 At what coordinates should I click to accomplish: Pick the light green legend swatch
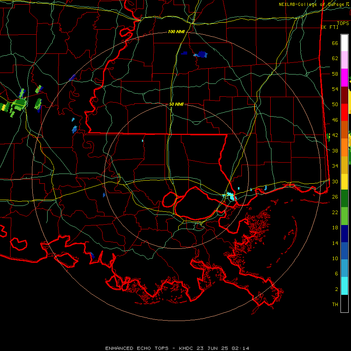344,216
